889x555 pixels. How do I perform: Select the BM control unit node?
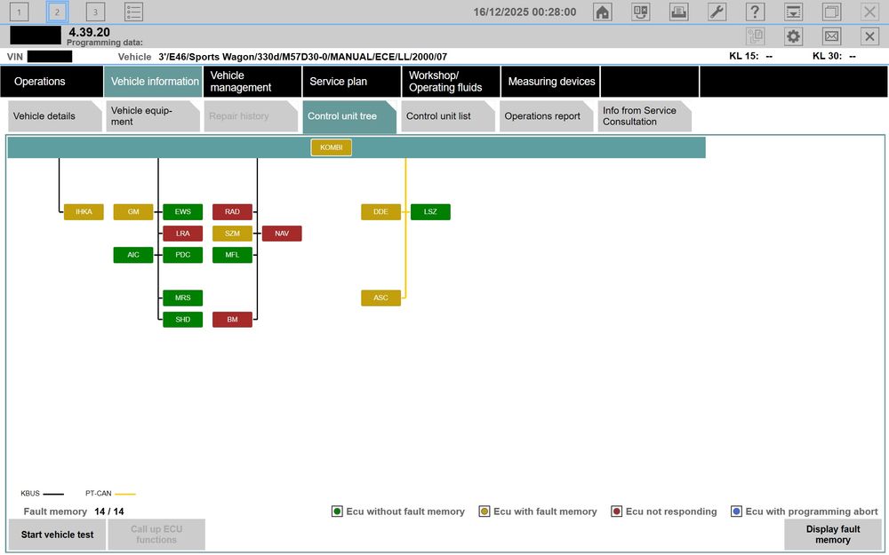coord(232,320)
